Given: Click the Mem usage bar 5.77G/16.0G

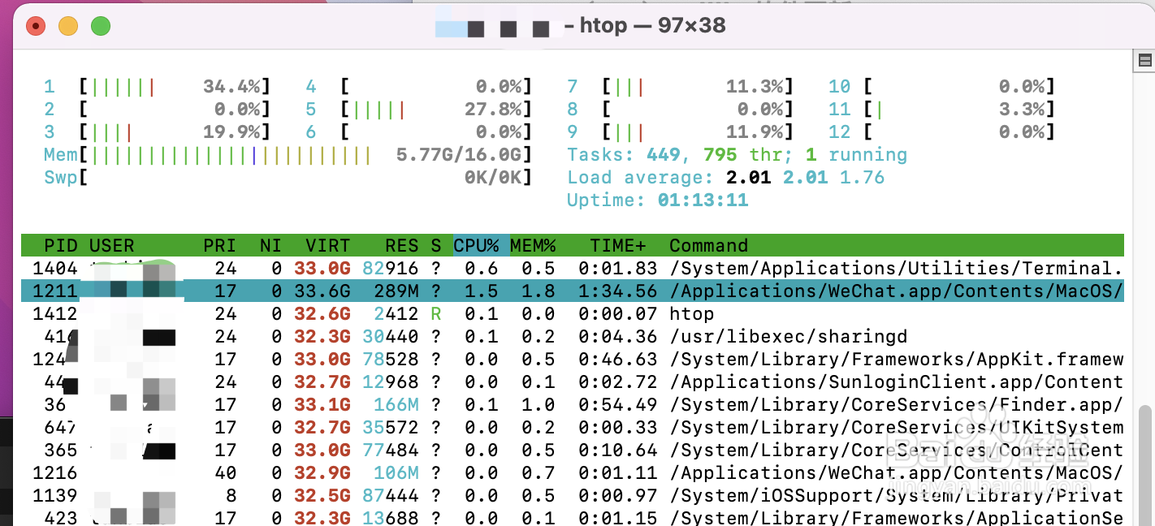Looking at the screenshot, I should (288, 154).
